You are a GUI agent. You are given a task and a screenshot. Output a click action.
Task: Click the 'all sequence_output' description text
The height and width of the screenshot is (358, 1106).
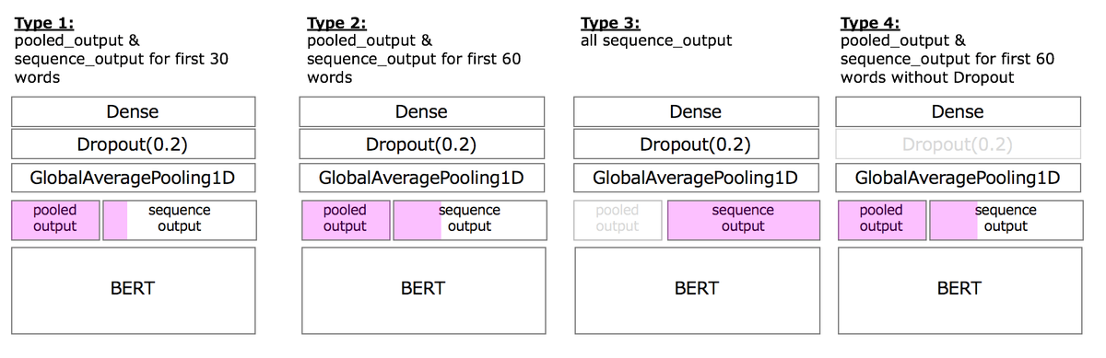[656, 41]
